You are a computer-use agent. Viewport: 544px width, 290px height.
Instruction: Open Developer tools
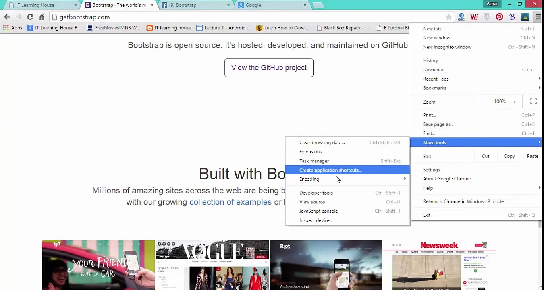347,193
